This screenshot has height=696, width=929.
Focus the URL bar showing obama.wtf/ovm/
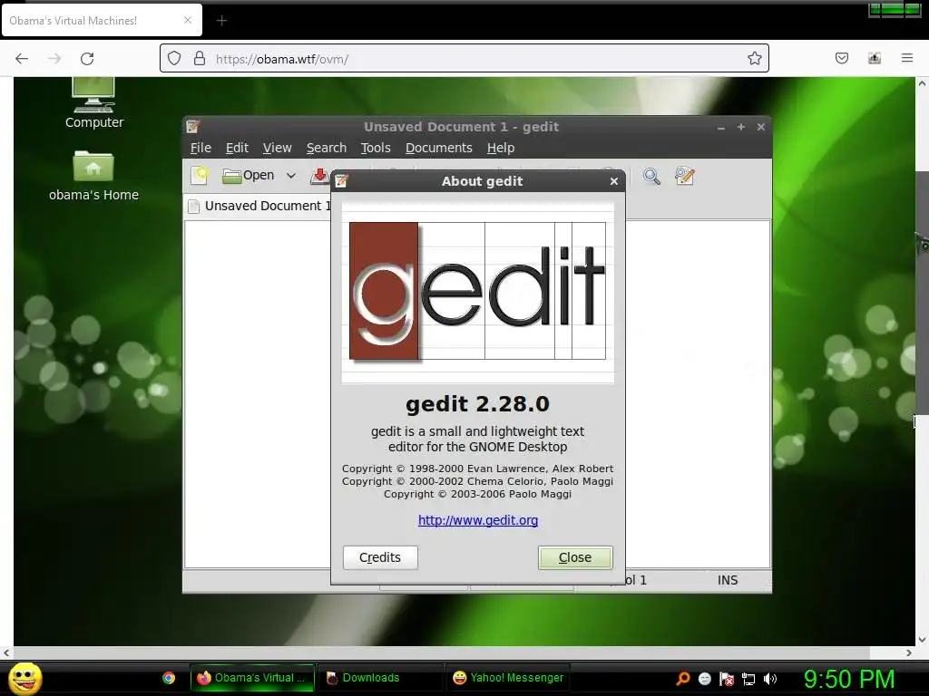pos(464,59)
